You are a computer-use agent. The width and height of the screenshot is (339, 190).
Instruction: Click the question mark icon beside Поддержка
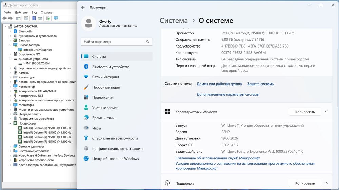[x=167, y=183]
